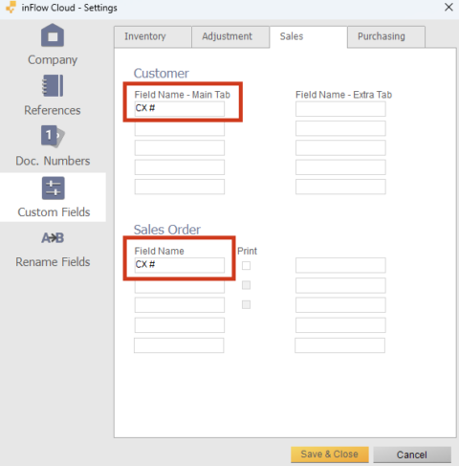Click fifth Customer Main Tab field

click(180, 187)
